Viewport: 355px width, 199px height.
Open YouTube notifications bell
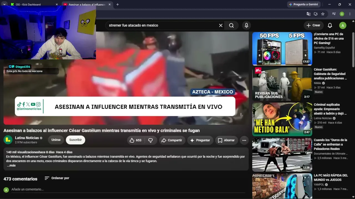click(x=330, y=25)
